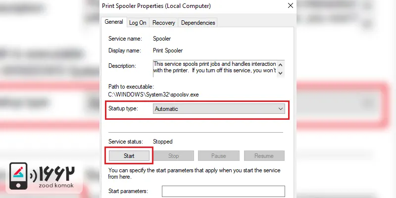This screenshot has width=396, height=198.
Task: Click the description box down arrow
Action: (280, 73)
